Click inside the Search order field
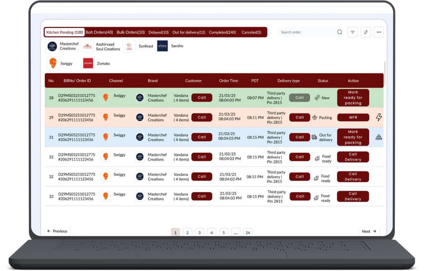424x271 pixels. [x=303, y=32]
